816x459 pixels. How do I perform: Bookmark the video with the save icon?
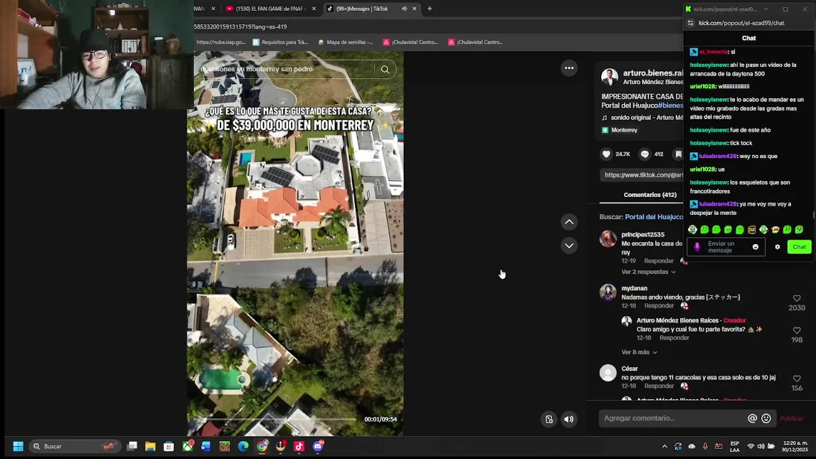pyautogui.click(x=678, y=154)
